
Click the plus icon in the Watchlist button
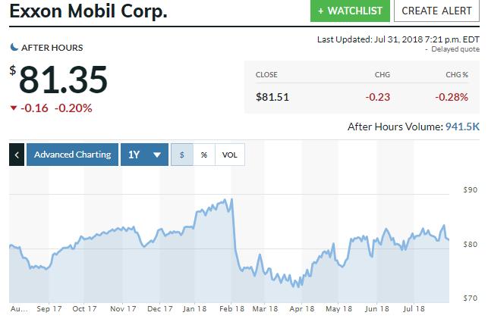320,11
